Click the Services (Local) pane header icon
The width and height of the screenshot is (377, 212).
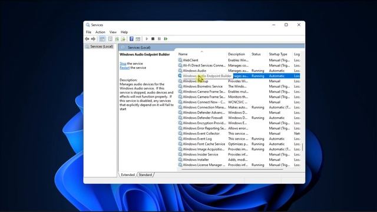(123, 47)
